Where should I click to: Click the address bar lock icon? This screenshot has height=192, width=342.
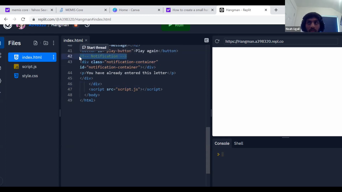34,19
